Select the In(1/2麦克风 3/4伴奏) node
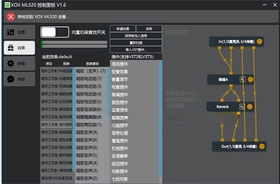Viewport: 280px width, 184px height. 237,42
